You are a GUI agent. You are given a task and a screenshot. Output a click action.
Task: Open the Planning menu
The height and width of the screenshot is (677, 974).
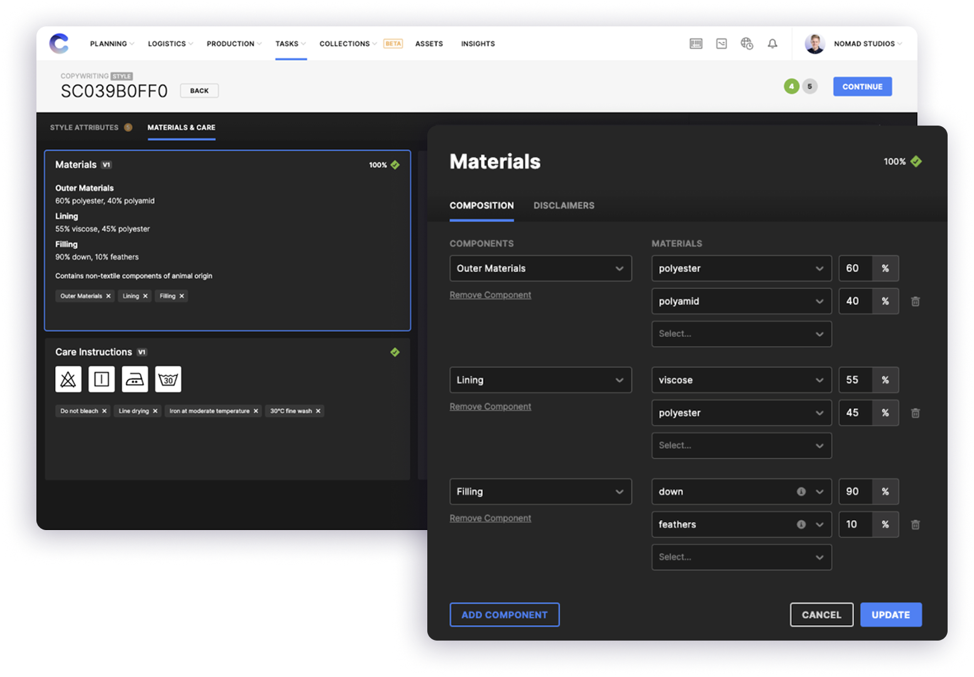pos(112,43)
